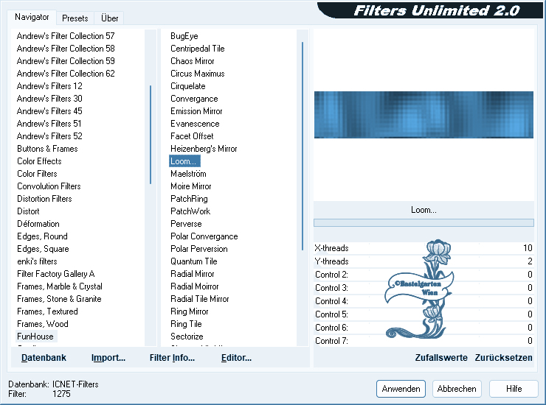Viewport: 546px width, 405px height.
Task: Select Edges, Round category
Action: pyautogui.click(x=42, y=236)
